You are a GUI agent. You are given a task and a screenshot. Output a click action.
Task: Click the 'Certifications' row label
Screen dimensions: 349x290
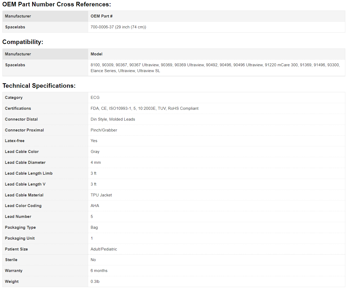click(18, 108)
